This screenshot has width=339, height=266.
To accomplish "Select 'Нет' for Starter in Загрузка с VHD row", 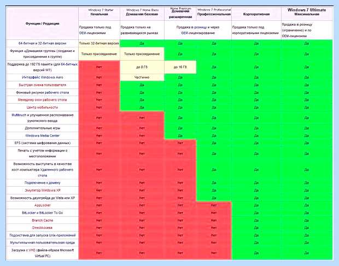I will (99, 252).
